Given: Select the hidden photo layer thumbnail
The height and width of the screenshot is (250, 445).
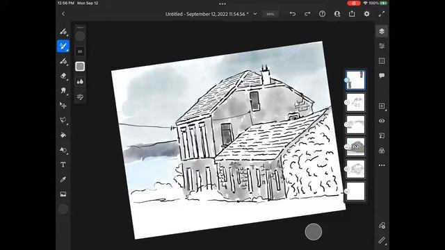Looking at the screenshot, I should click(355, 147).
